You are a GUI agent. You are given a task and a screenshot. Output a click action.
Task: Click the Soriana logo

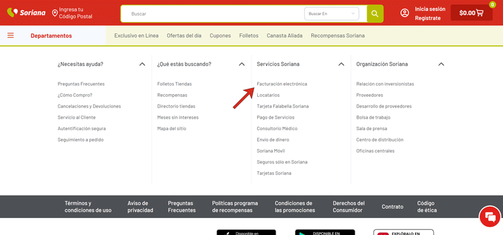click(x=26, y=13)
